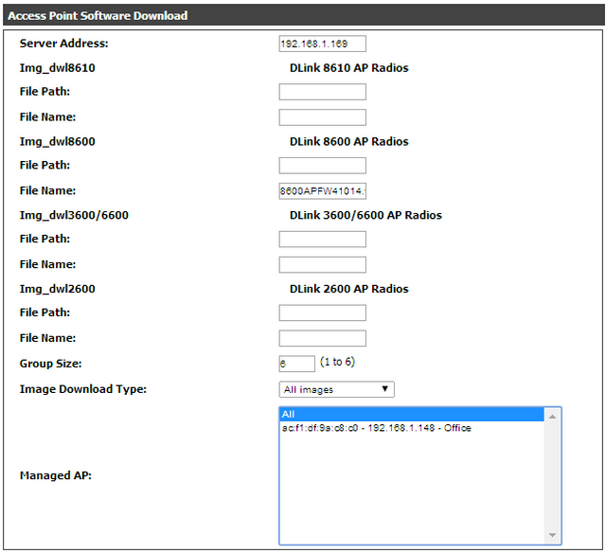Click File Name field for DLink 3600/6600
The width and height of the screenshot is (606, 553).
click(x=322, y=265)
